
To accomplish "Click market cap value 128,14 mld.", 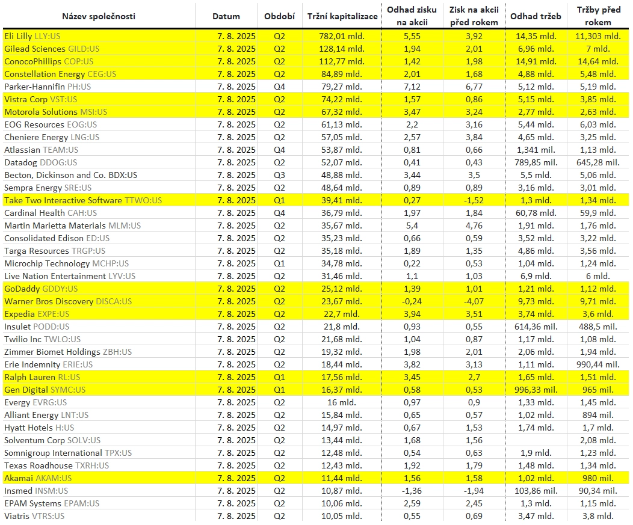I will pos(342,49).
